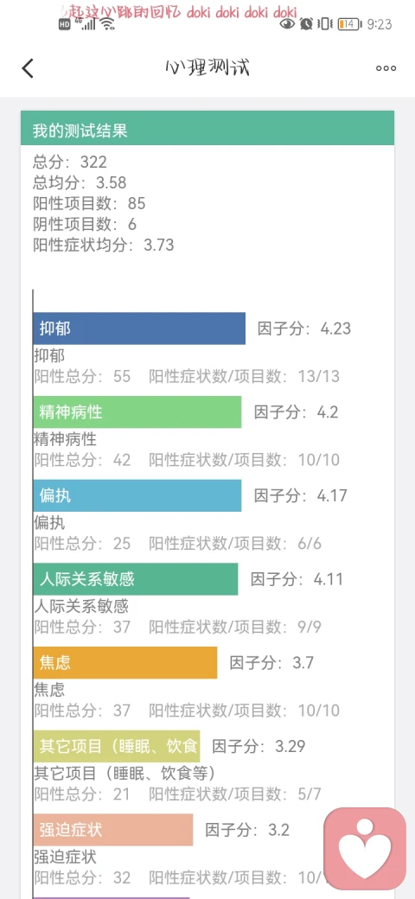
Task: Select the 强迫症状 bar
Action: (x=113, y=830)
